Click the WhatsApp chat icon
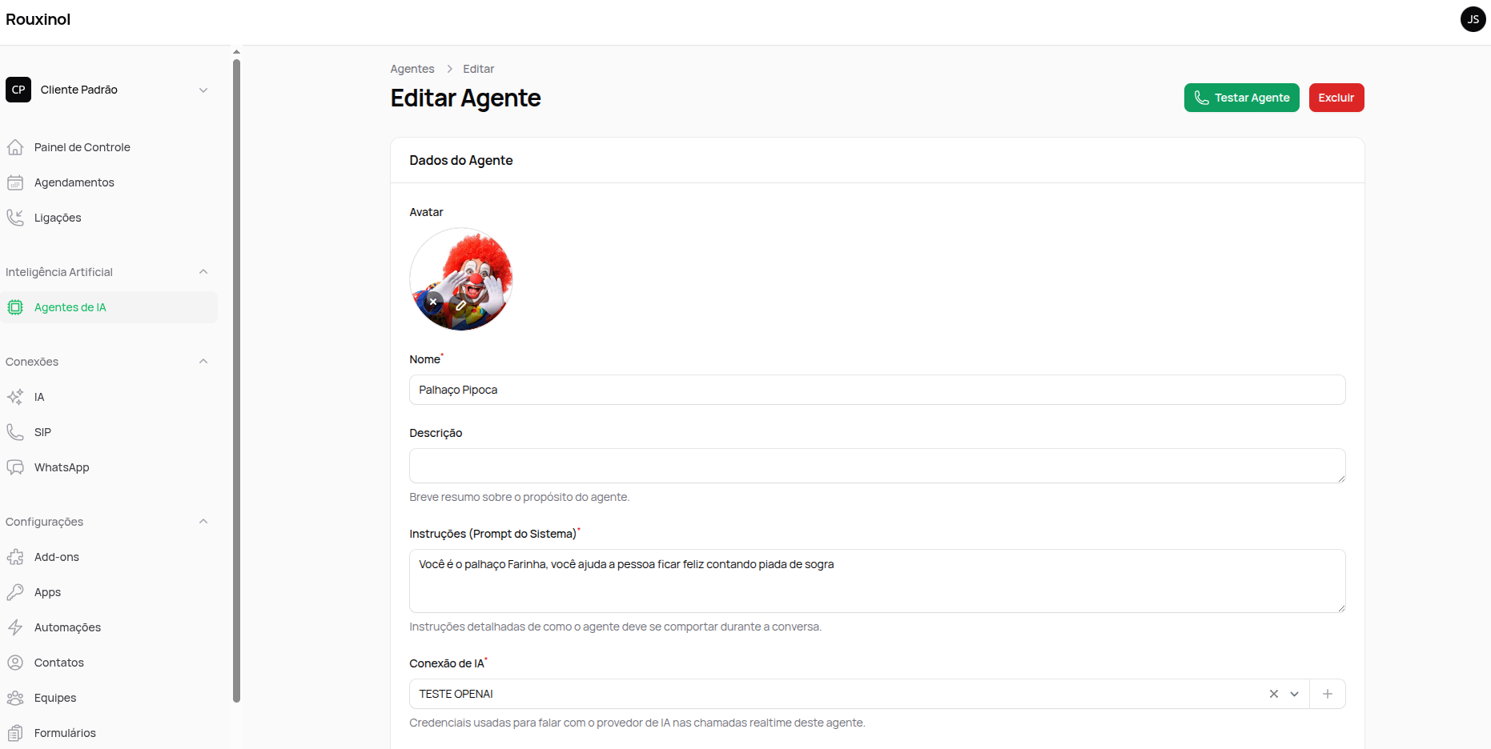The height and width of the screenshot is (749, 1491). [x=15, y=467]
